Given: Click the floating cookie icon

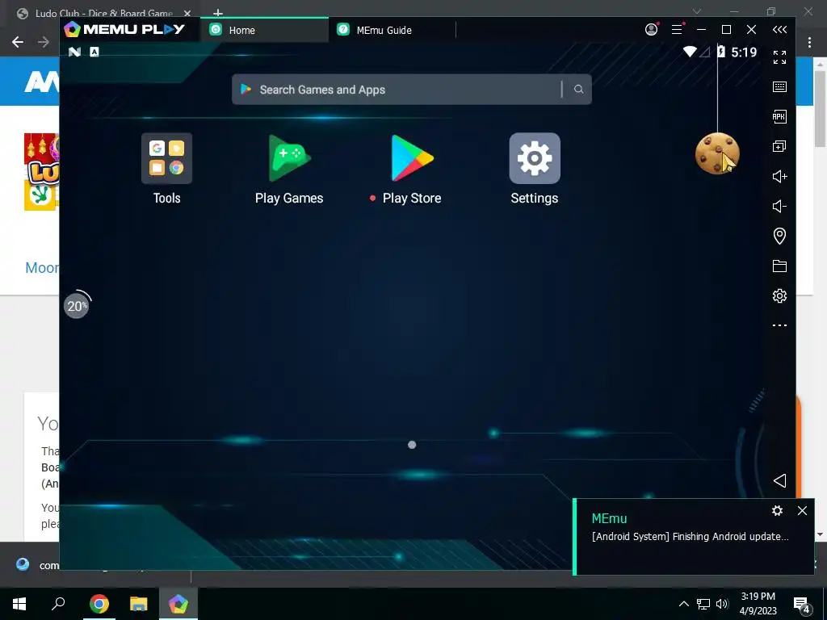Looking at the screenshot, I should [717, 153].
